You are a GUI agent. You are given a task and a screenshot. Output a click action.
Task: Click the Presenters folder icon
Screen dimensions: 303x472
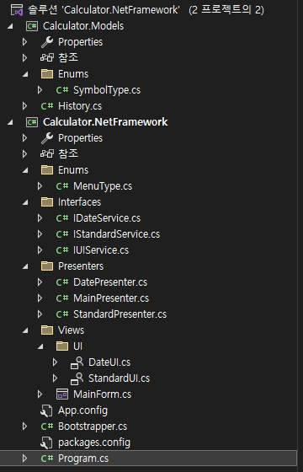47,266
